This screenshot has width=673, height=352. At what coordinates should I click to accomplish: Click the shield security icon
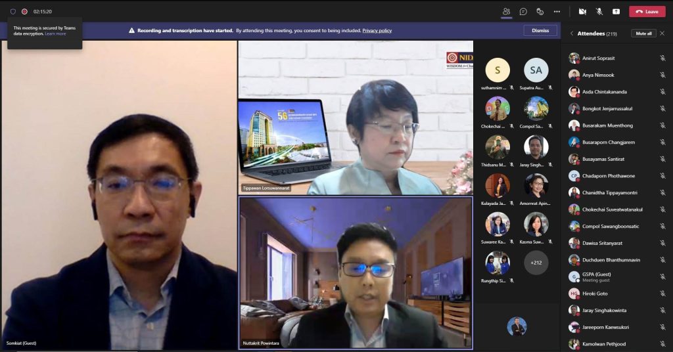pos(13,12)
